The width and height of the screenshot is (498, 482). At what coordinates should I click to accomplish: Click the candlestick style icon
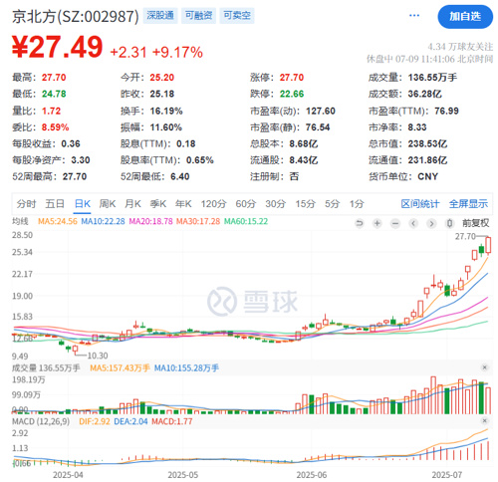coord(449,223)
